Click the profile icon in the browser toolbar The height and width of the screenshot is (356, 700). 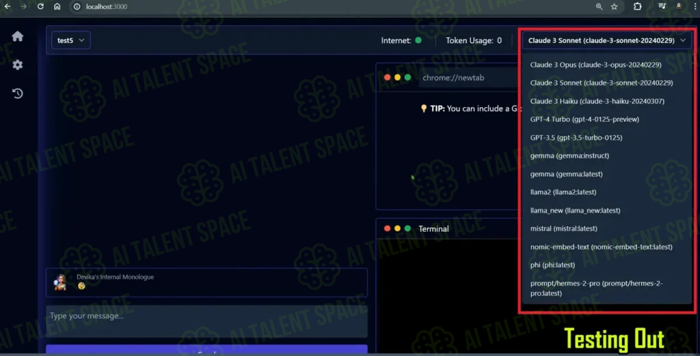click(679, 6)
